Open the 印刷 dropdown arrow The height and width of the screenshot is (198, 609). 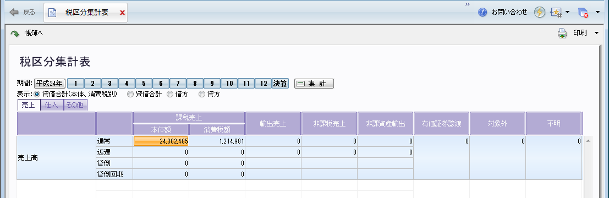[596, 34]
